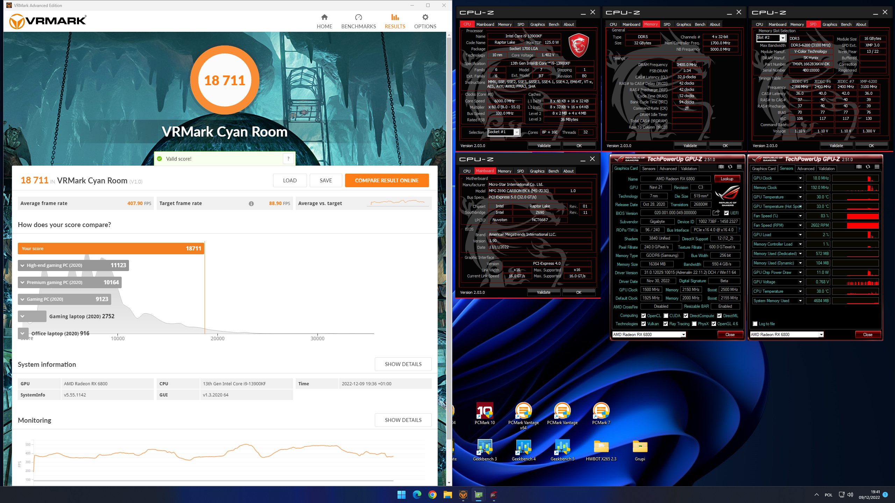Launch Microsoft Edge from taskbar
Viewport: 895px width, 503px height.
pos(417,495)
